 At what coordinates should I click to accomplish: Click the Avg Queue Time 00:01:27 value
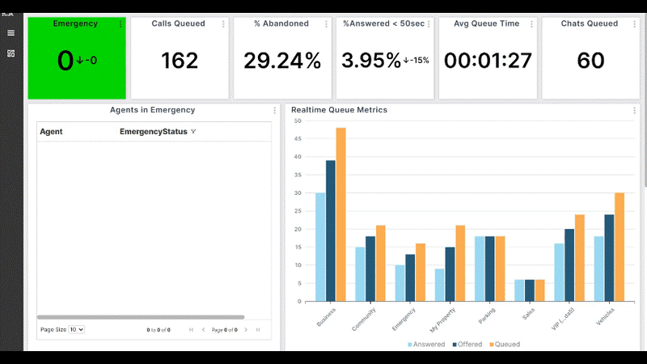click(488, 61)
